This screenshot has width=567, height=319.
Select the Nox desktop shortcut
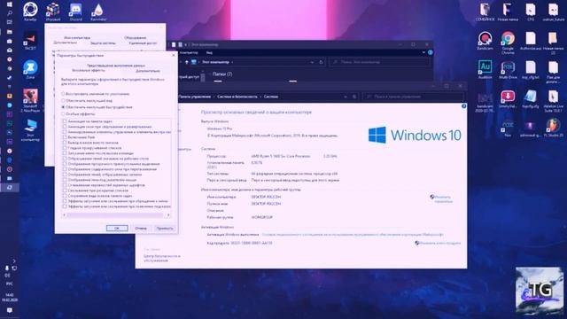[508, 128]
